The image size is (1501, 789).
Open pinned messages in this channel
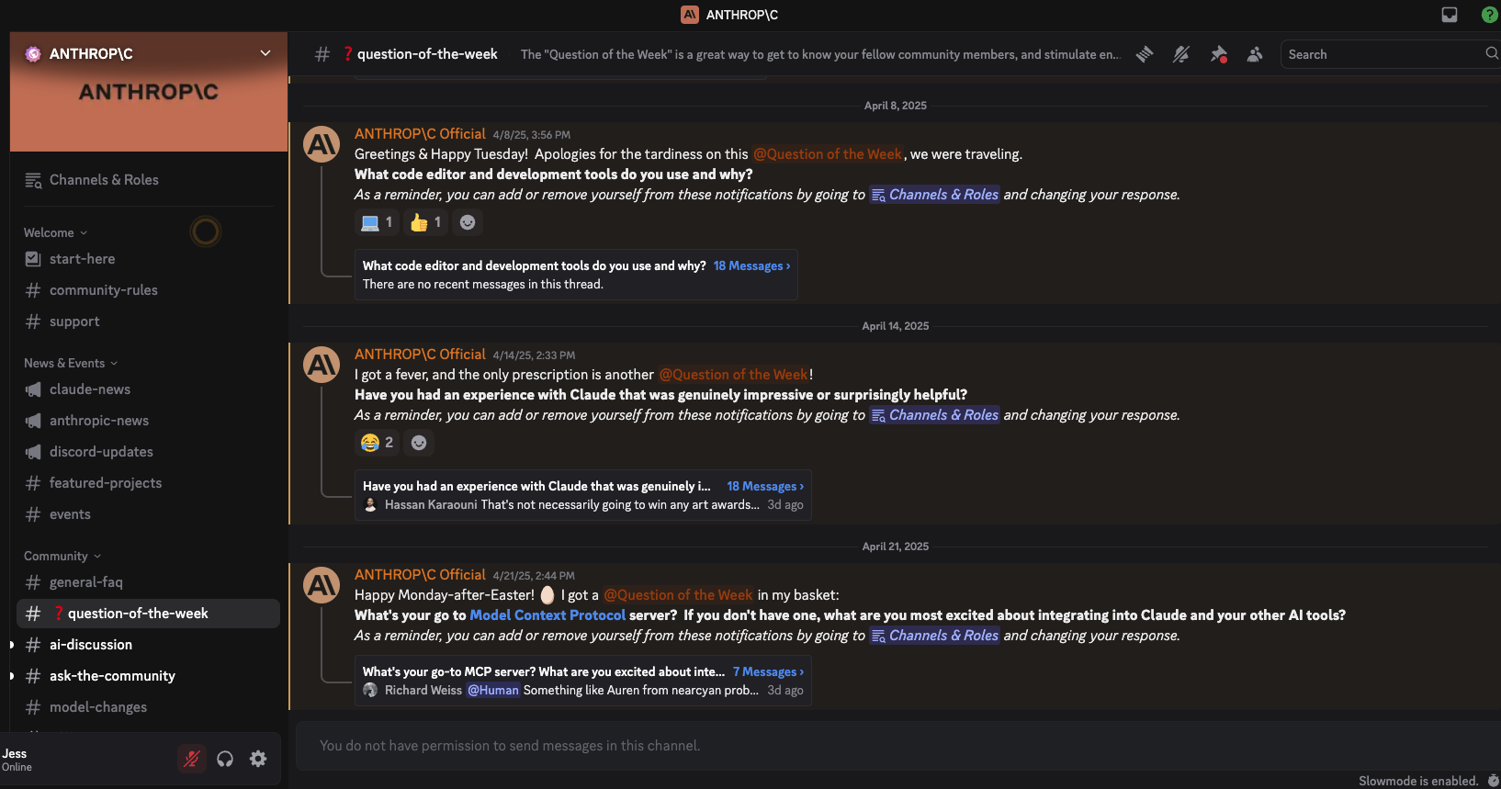tap(1218, 54)
